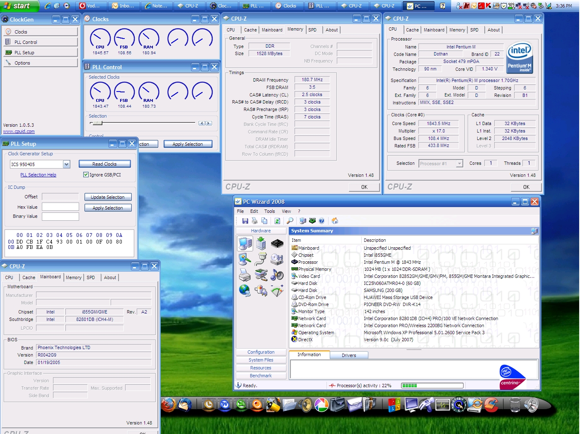Open the Benchmark section in PC Wizard
This screenshot has width=580, height=434.
[261, 376]
